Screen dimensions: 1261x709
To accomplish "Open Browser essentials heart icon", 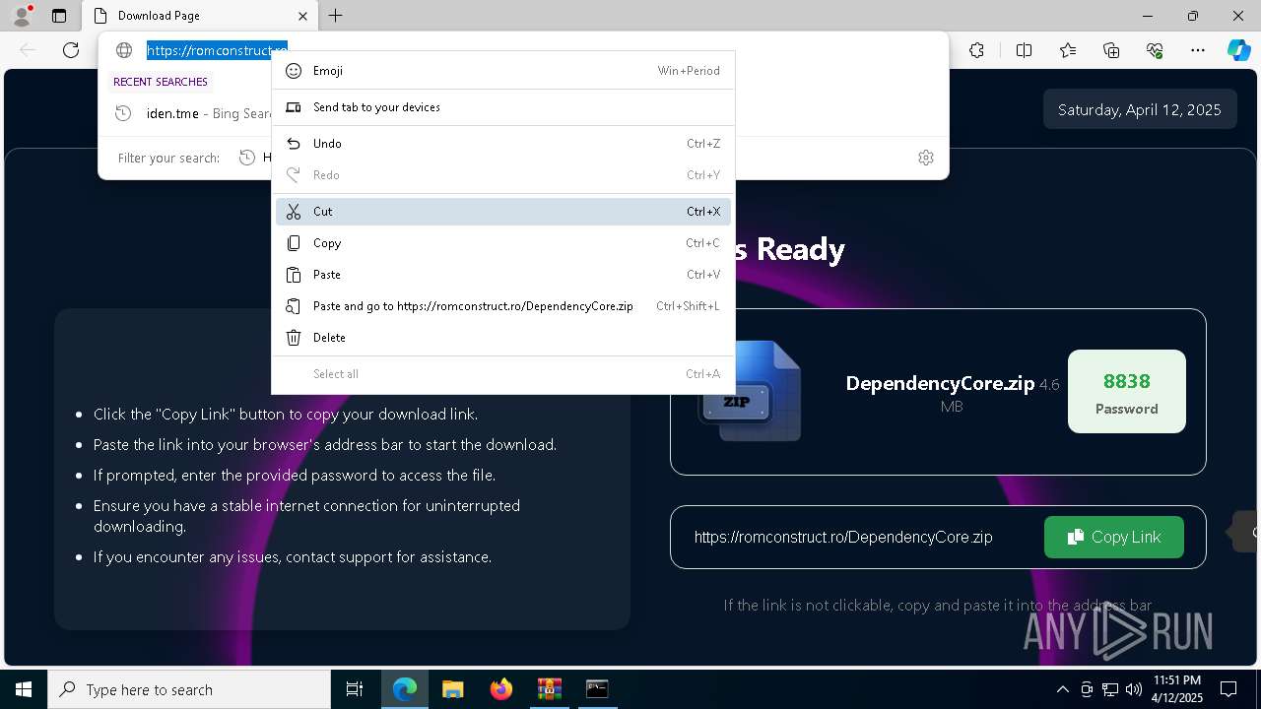I will (1155, 50).
